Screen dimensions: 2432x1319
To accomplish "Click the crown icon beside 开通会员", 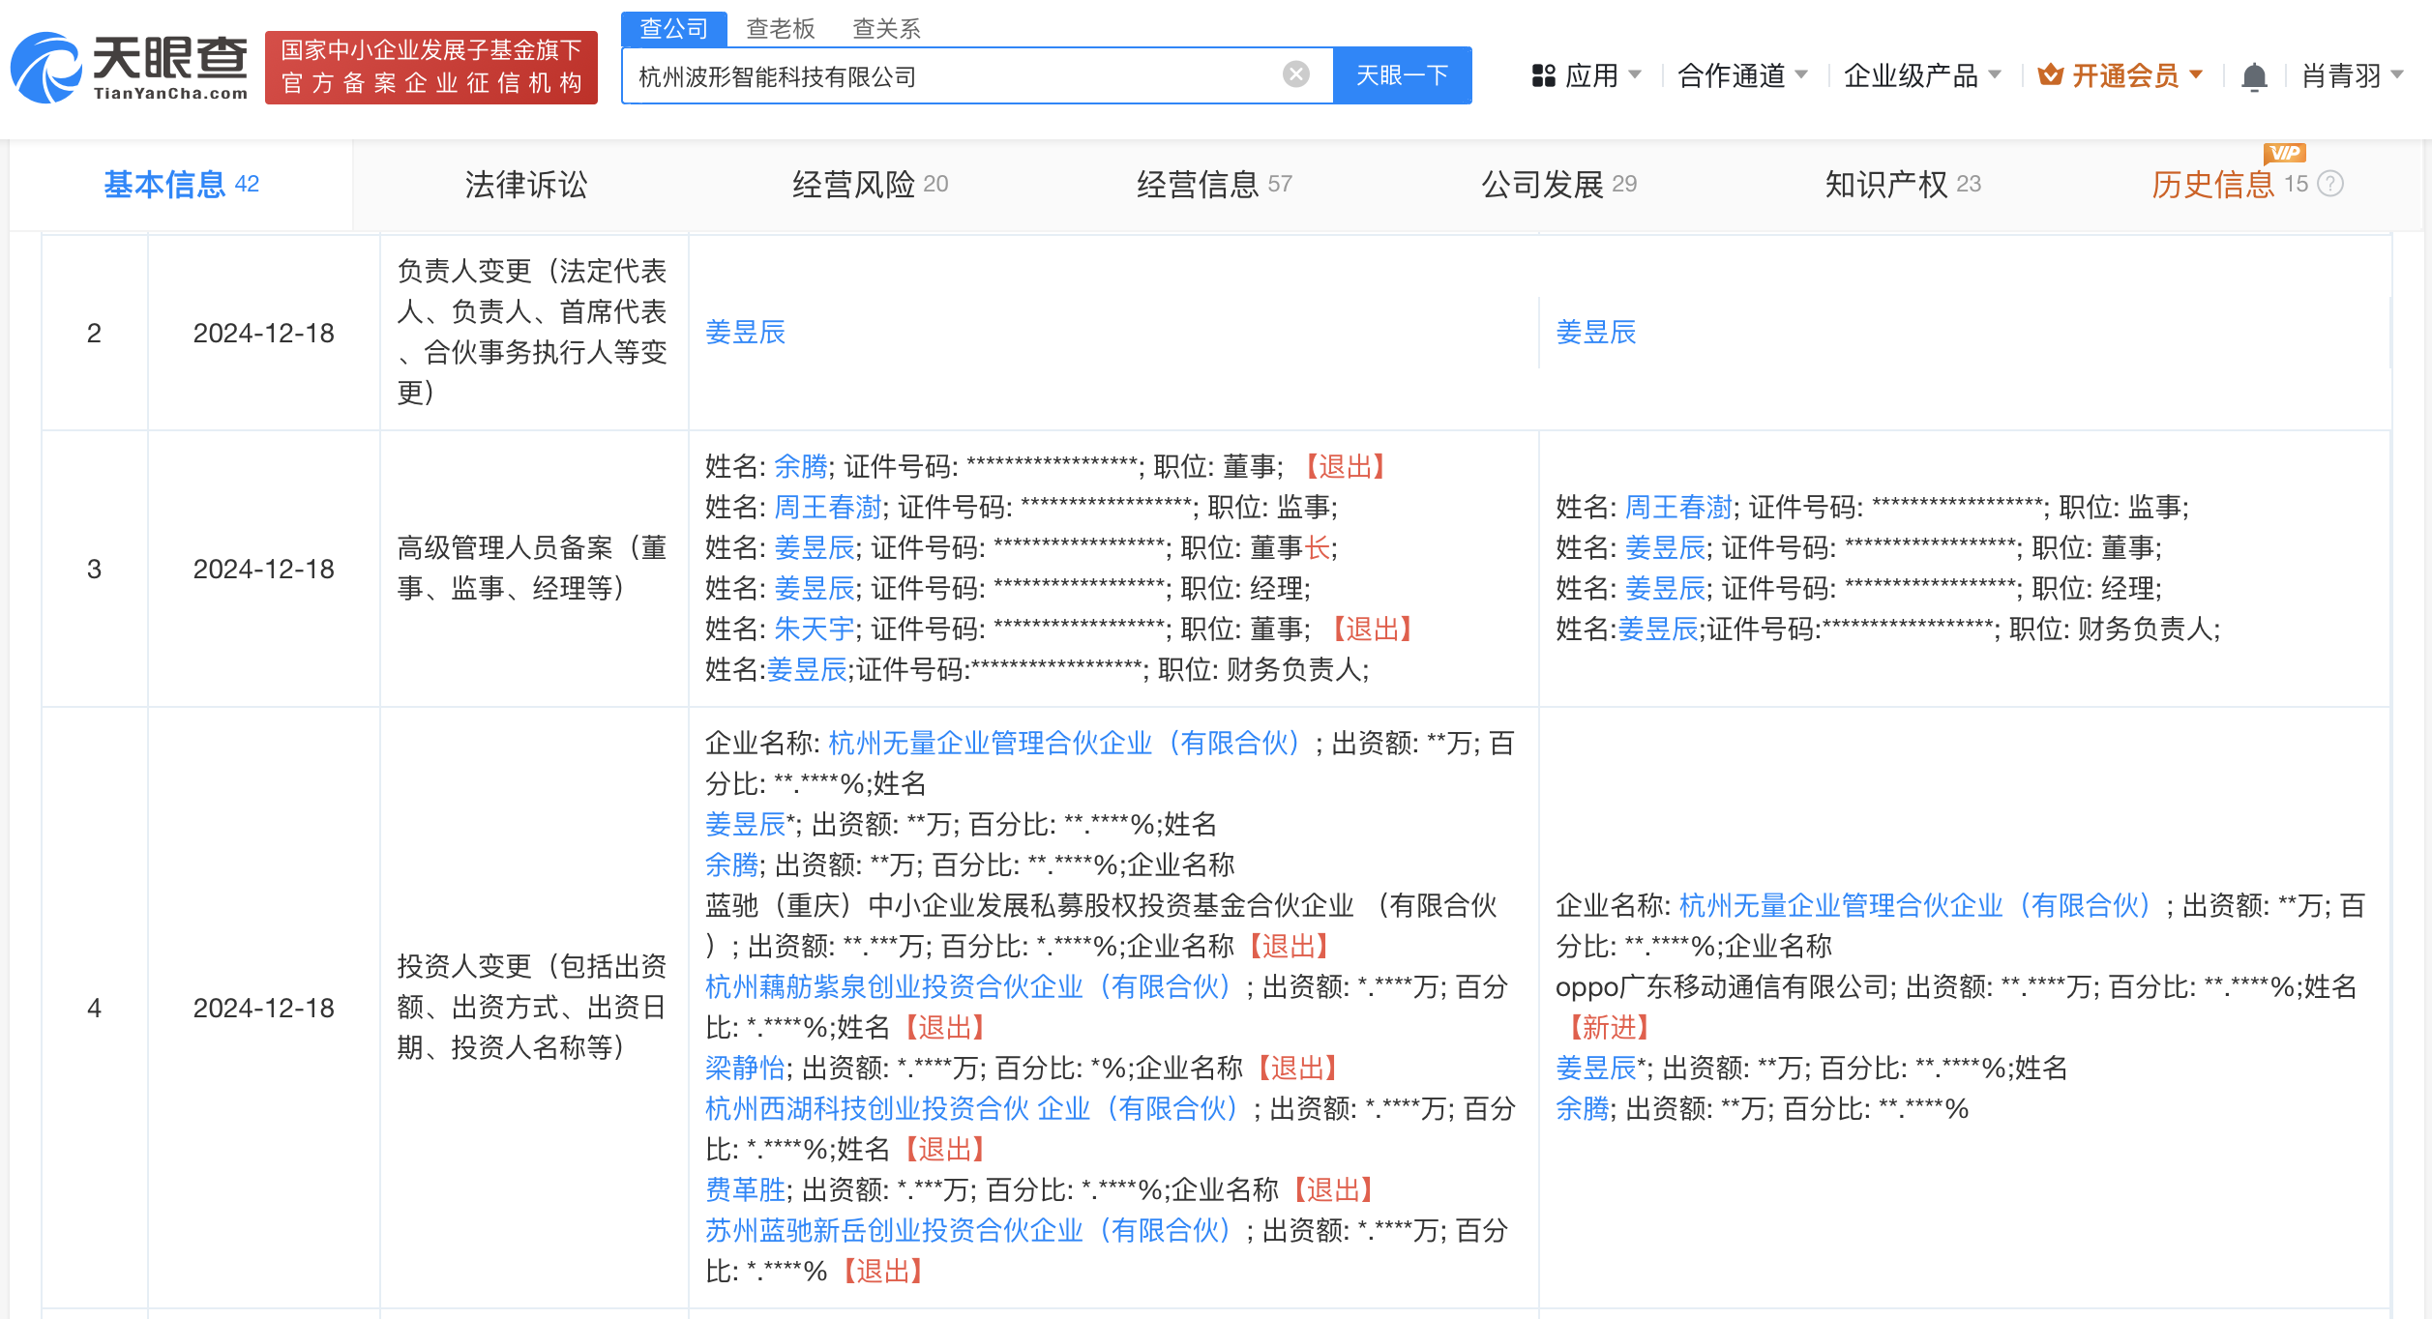I will [2050, 74].
